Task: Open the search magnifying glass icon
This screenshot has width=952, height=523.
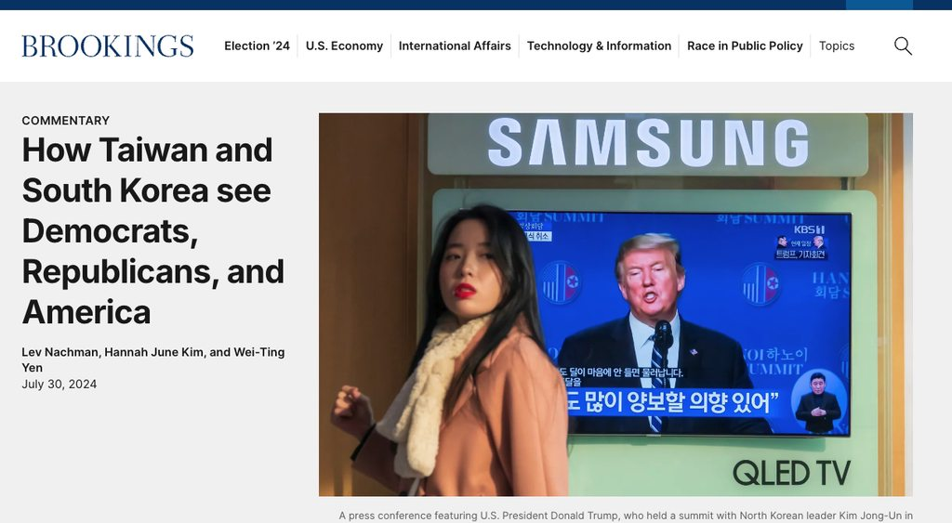Action: click(903, 46)
